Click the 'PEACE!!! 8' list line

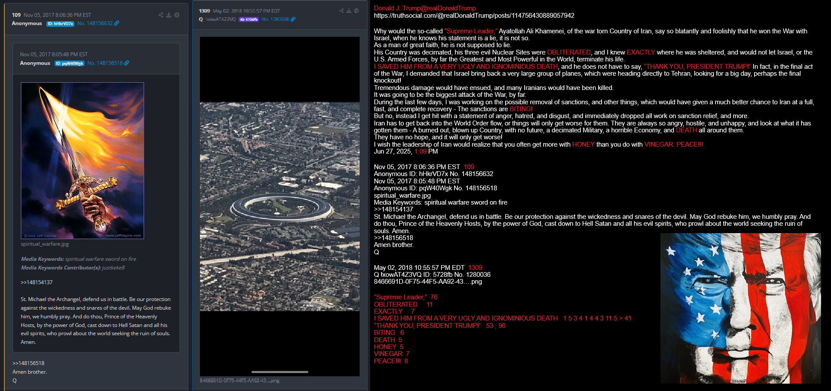[391, 361]
